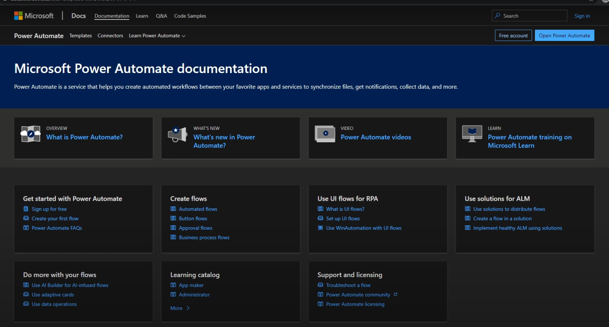The width and height of the screenshot is (609, 327).
Task: Click the Overview card illustration icon
Action: click(x=31, y=134)
